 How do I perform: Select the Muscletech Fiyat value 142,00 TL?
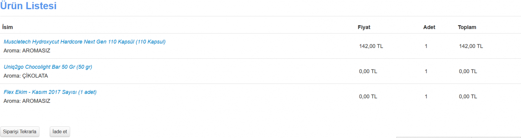click(371, 46)
